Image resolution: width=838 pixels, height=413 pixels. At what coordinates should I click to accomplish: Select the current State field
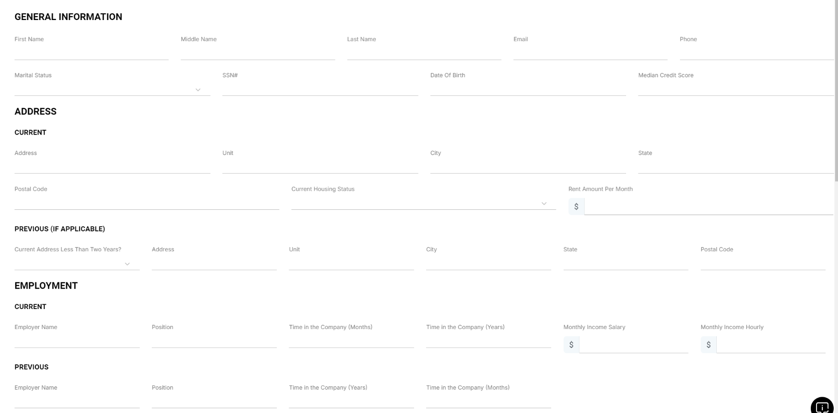736,167
